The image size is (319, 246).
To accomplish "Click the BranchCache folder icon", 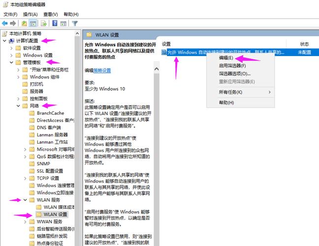I will tap(32, 113).
